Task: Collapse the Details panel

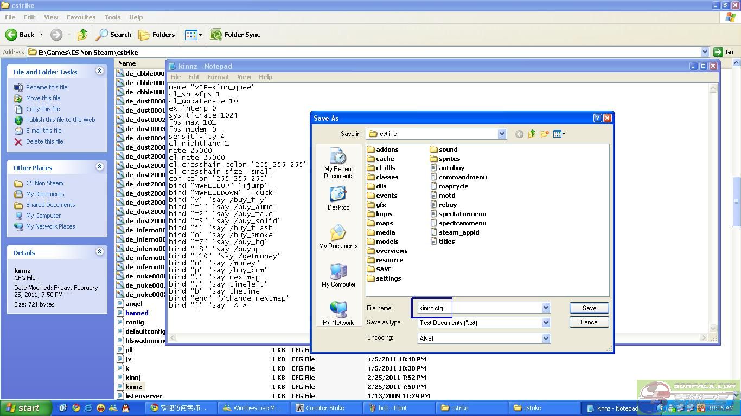Action: [99, 252]
